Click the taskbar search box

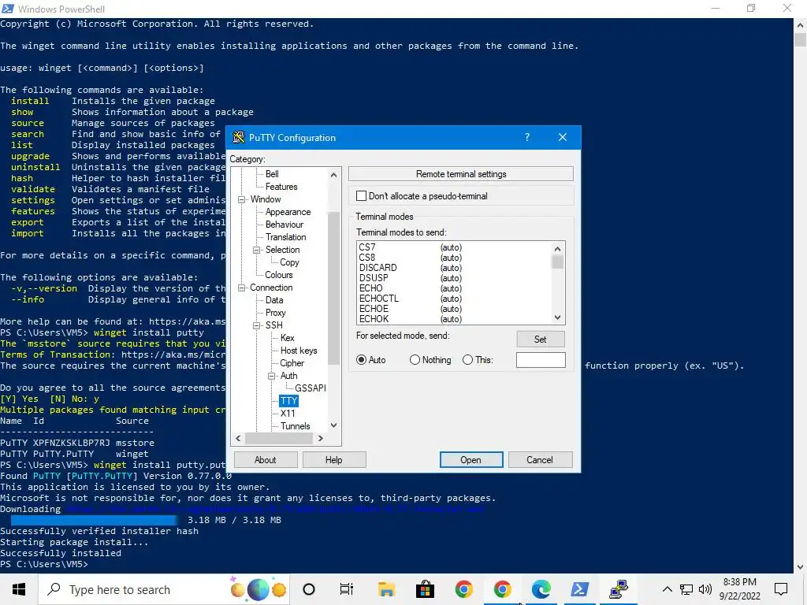point(165,589)
